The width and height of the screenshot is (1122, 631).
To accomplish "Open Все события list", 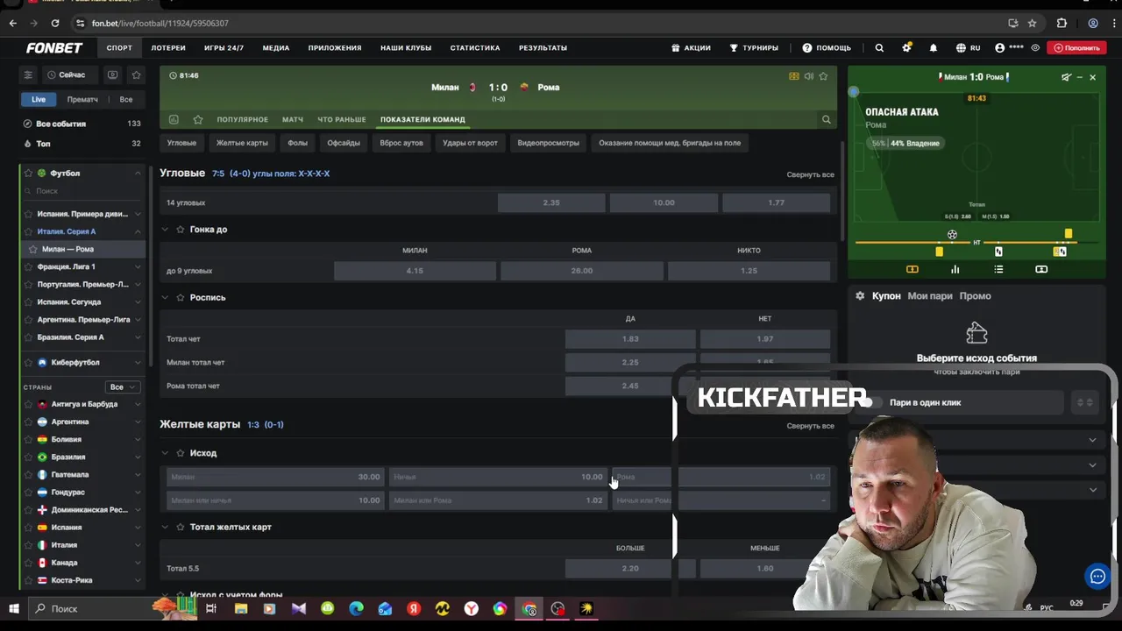I will pos(82,124).
